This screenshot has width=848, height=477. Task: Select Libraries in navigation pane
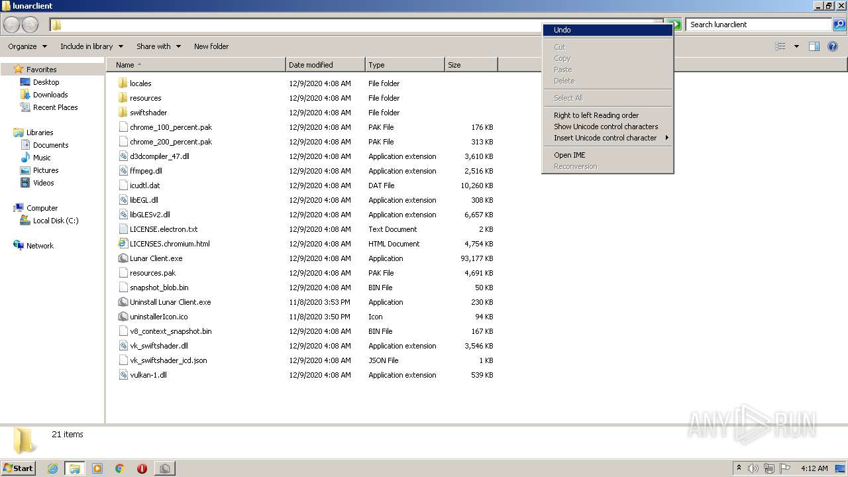pos(40,132)
